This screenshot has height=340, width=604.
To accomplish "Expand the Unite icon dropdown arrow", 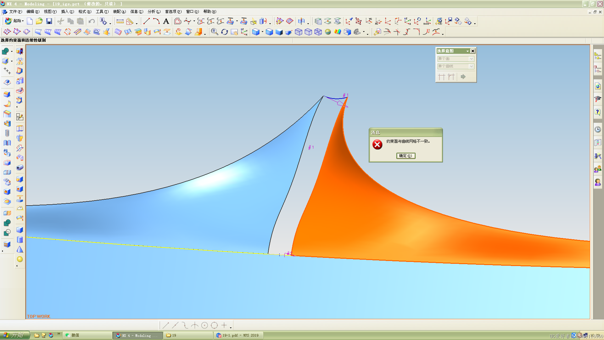I will [12, 51].
